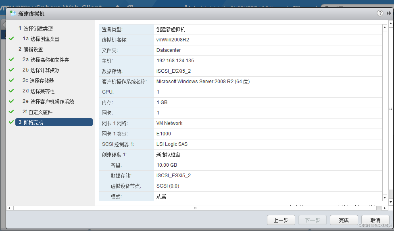The image size is (394, 231).
Task: Click the green check beside 1a 选择创建类型
Action: [x=11, y=39]
